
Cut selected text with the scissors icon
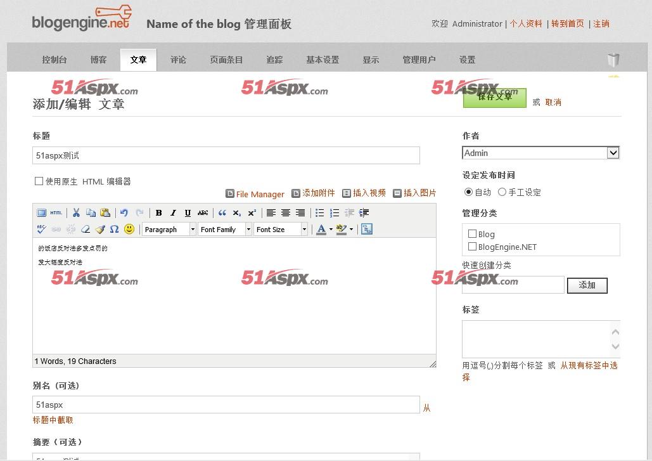pos(76,213)
